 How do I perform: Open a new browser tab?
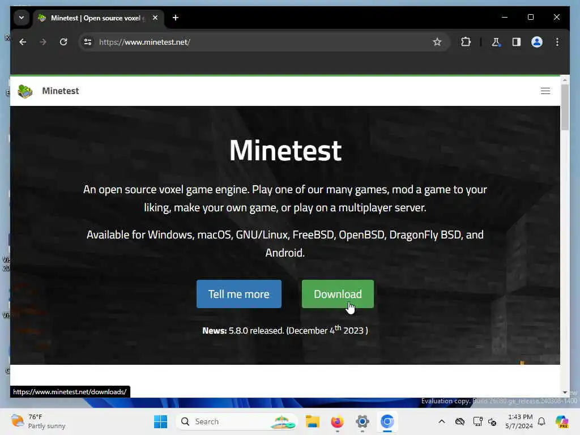tap(176, 18)
